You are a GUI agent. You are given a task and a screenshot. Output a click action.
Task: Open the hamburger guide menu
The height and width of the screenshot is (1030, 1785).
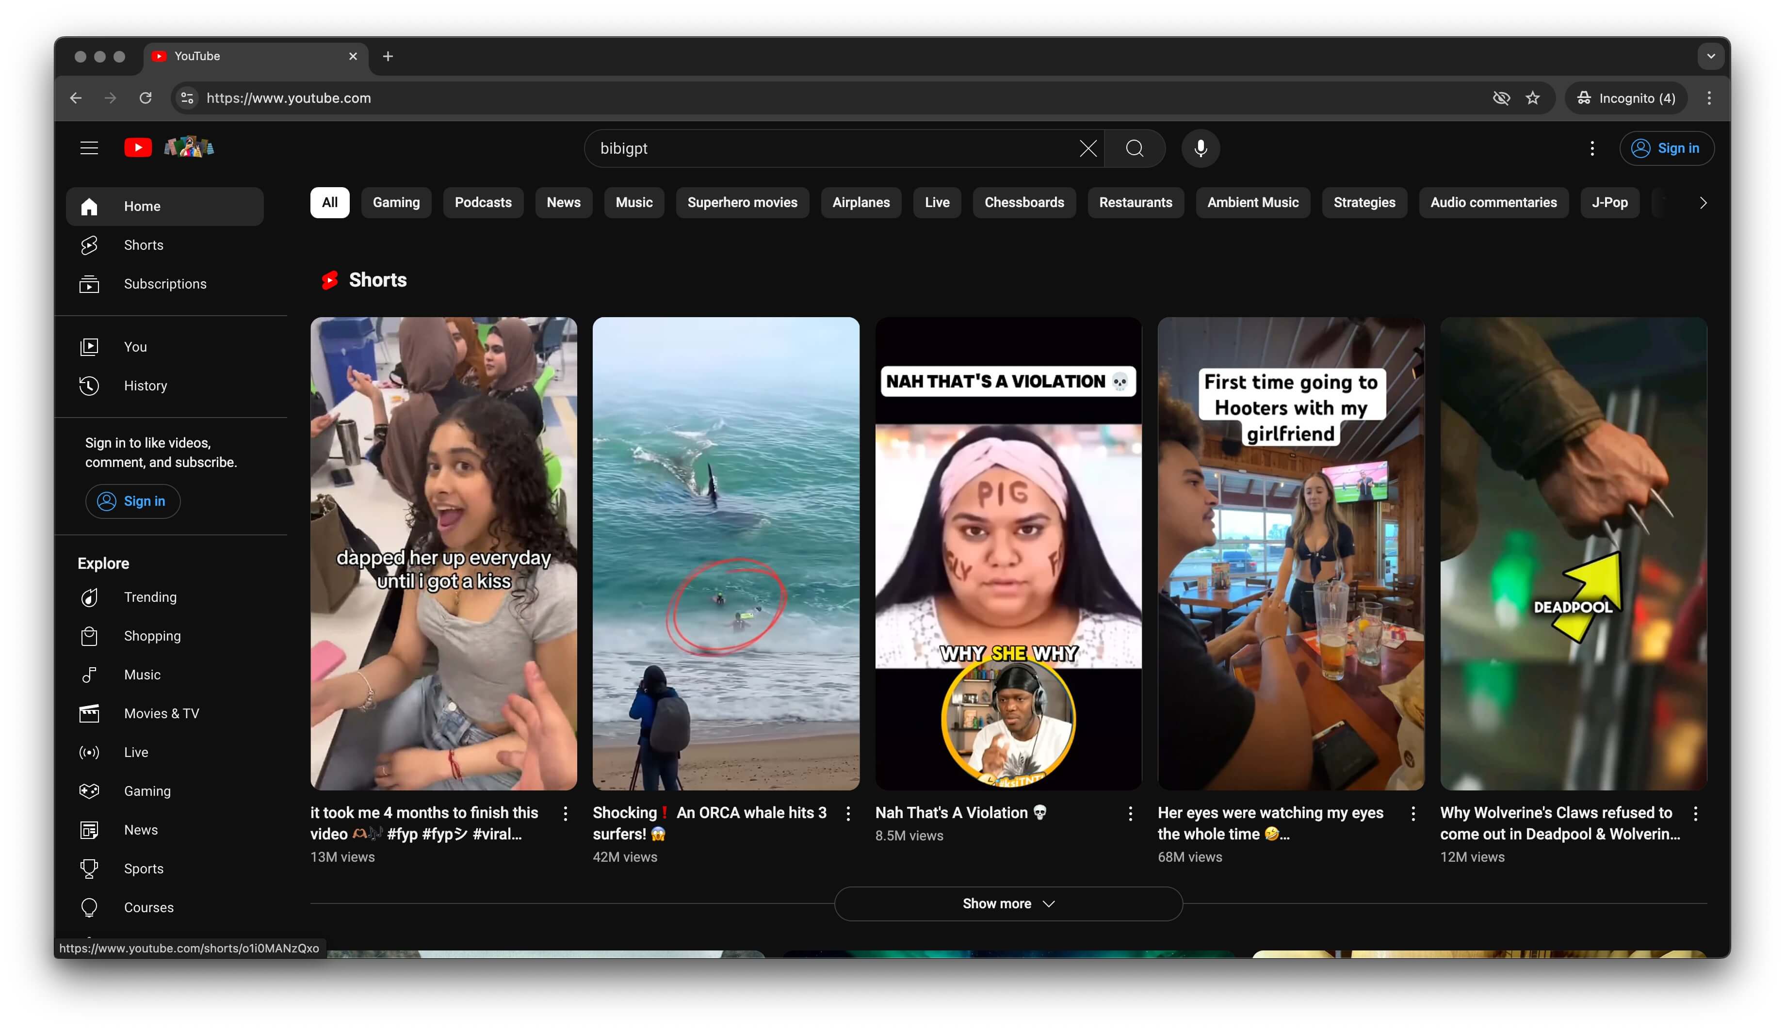tap(89, 148)
